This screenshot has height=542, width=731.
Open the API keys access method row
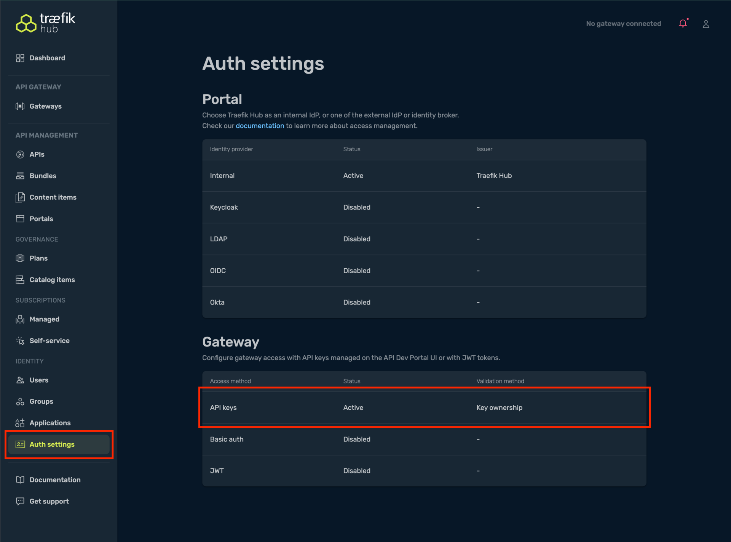[x=424, y=407]
